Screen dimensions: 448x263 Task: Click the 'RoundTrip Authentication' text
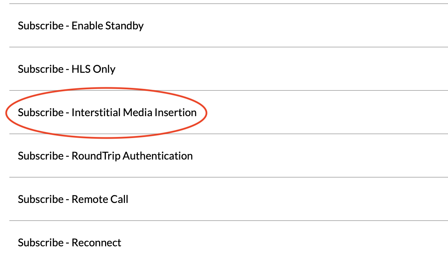pyautogui.click(x=132, y=156)
